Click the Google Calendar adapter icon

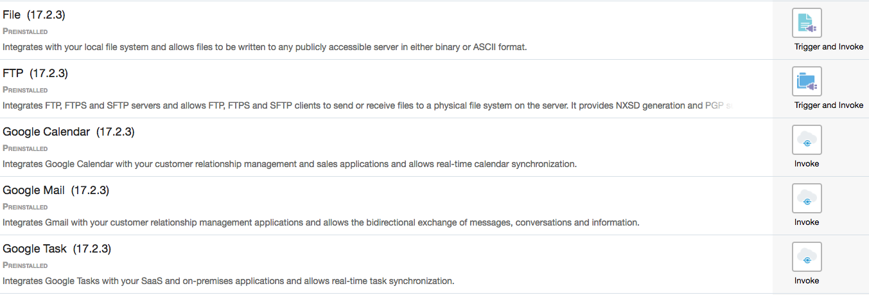807,140
